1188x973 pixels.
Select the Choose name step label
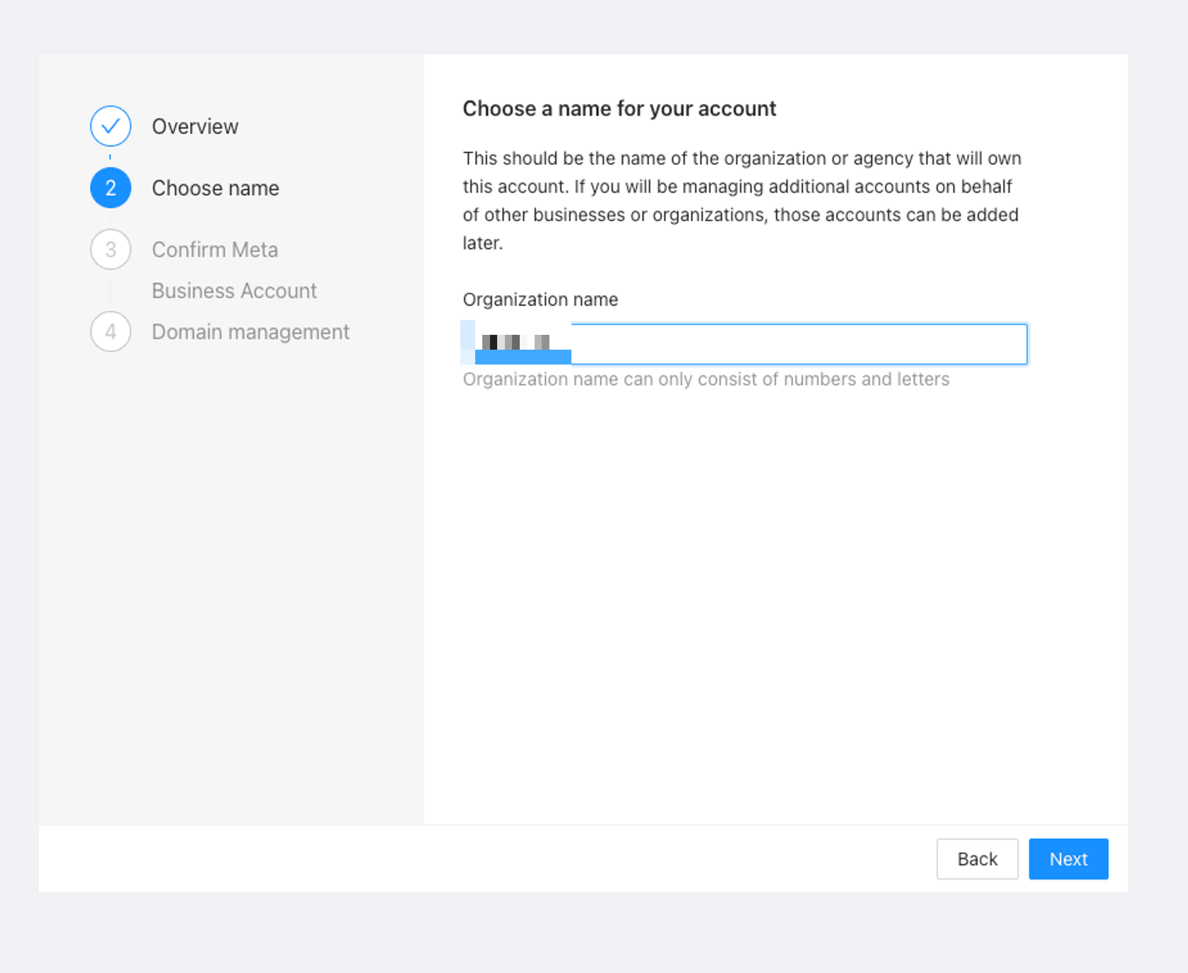[215, 188]
